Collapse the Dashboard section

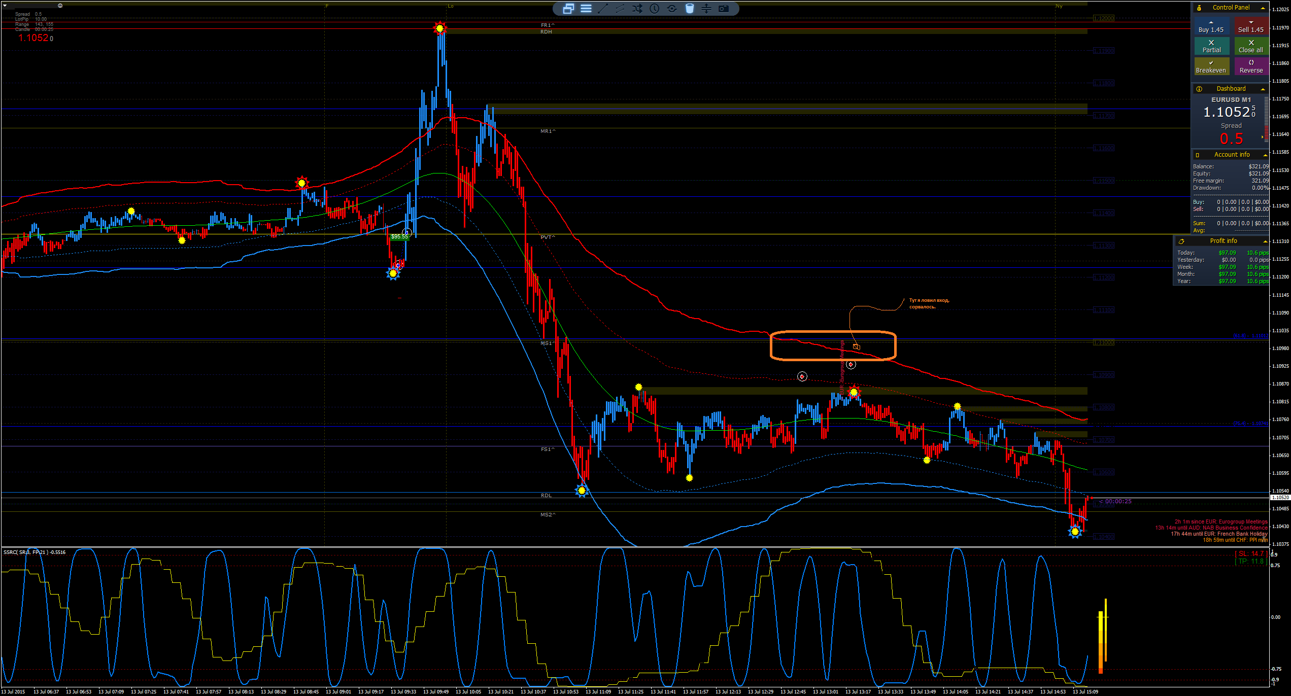coord(1263,89)
